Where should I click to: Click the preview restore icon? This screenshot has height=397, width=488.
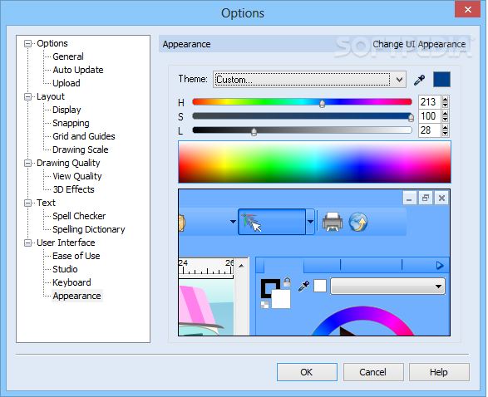click(426, 198)
